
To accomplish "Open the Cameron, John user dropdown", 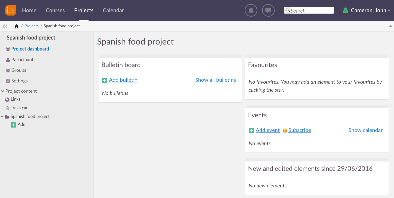I will pos(367,10).
